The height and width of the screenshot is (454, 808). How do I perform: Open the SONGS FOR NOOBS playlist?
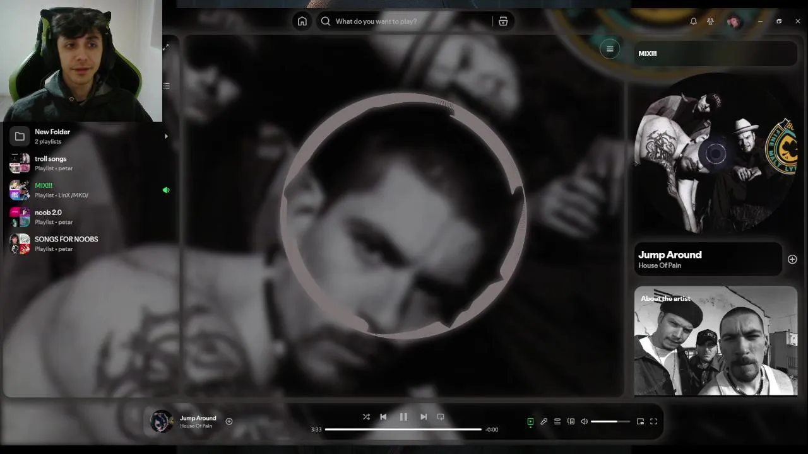tap(89, 243)
